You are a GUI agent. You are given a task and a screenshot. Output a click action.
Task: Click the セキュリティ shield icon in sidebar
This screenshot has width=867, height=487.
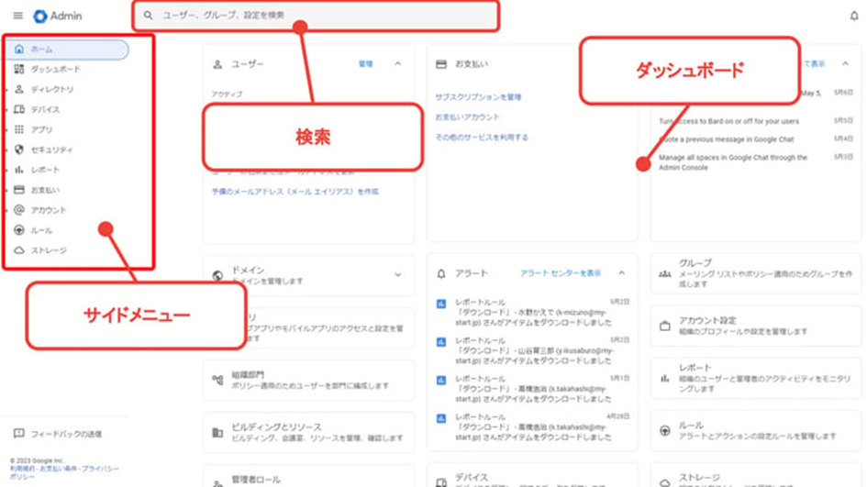click(x=19, y=149)
